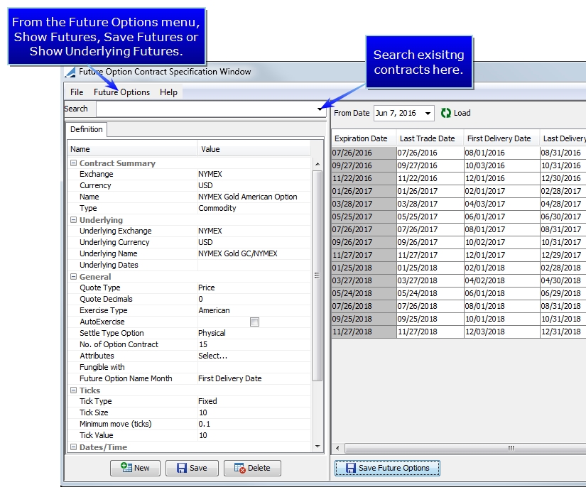The image size is (586, 487).
Task: Click the Delete button
Action: 252,468
